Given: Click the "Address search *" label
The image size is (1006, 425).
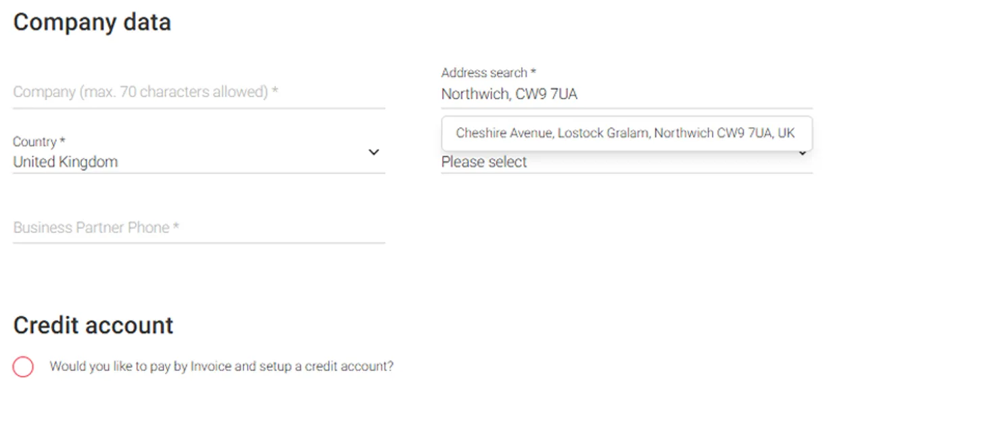Looking at the screenshot, I should click(x=488, y=73).
